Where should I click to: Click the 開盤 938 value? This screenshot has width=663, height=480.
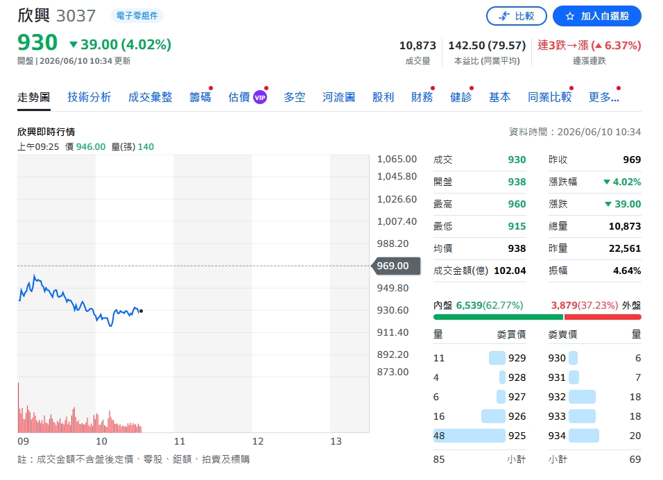point(517,182)
